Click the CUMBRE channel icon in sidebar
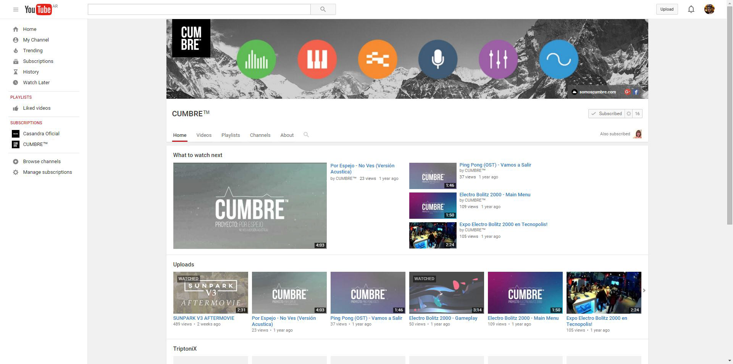 click(x=16, y=144)
